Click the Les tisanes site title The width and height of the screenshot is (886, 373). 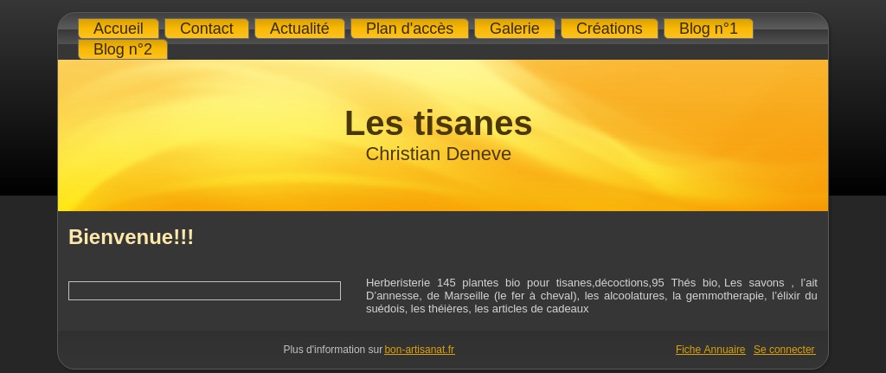pyautogui.click(x=439, y=123)
